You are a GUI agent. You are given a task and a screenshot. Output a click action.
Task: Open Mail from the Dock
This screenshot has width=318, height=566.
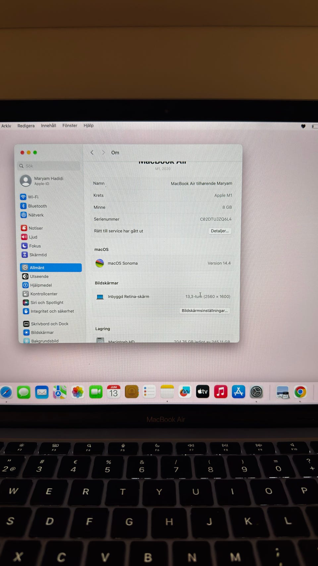pyautogui.click(x=42, y=392)
